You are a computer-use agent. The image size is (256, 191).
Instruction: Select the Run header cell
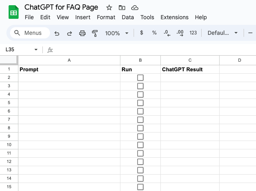[140, 69]
